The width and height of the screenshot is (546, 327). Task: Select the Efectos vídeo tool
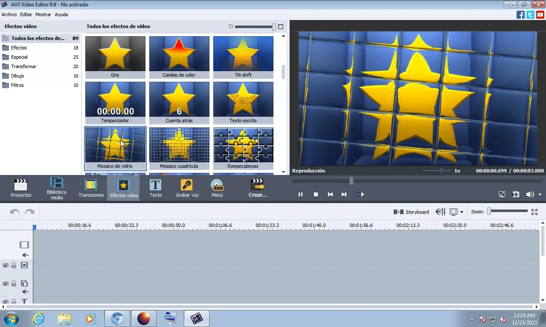124,188
